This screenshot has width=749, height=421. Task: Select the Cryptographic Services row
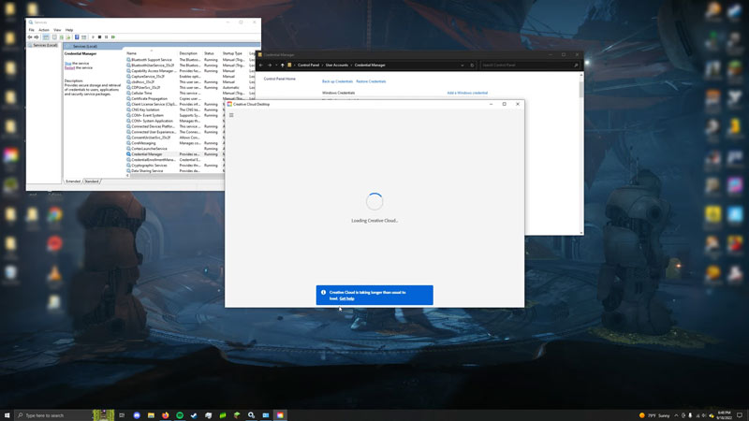click(175, 166)
